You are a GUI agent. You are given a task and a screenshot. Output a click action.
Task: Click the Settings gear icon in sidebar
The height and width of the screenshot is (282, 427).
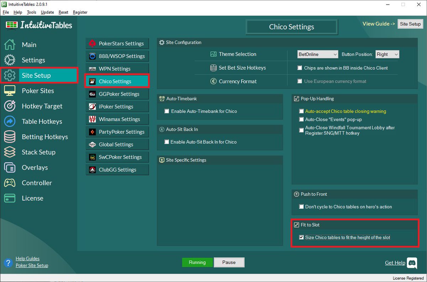click(x=10, y=60)
